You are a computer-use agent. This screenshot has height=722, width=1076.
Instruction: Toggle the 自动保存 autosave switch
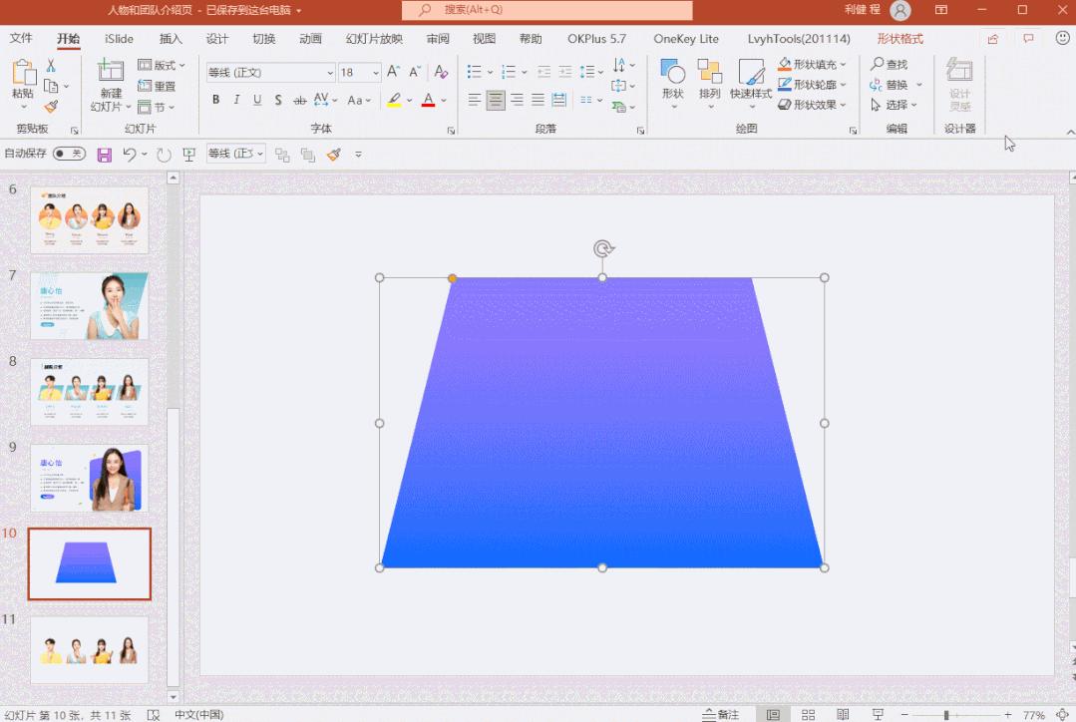pos(69,154)
